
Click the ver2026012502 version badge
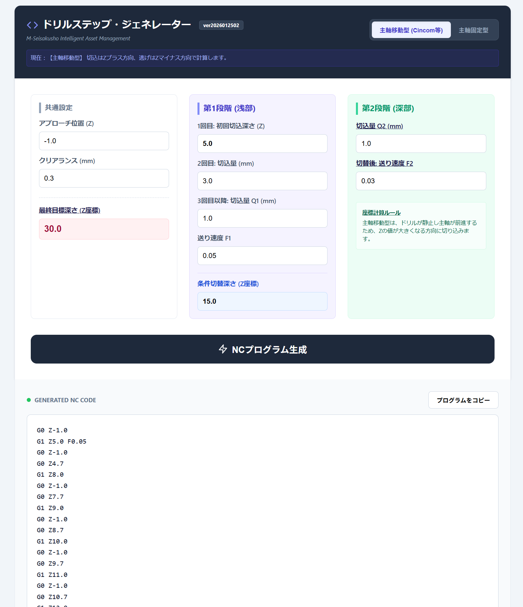[x=221, y=25]
